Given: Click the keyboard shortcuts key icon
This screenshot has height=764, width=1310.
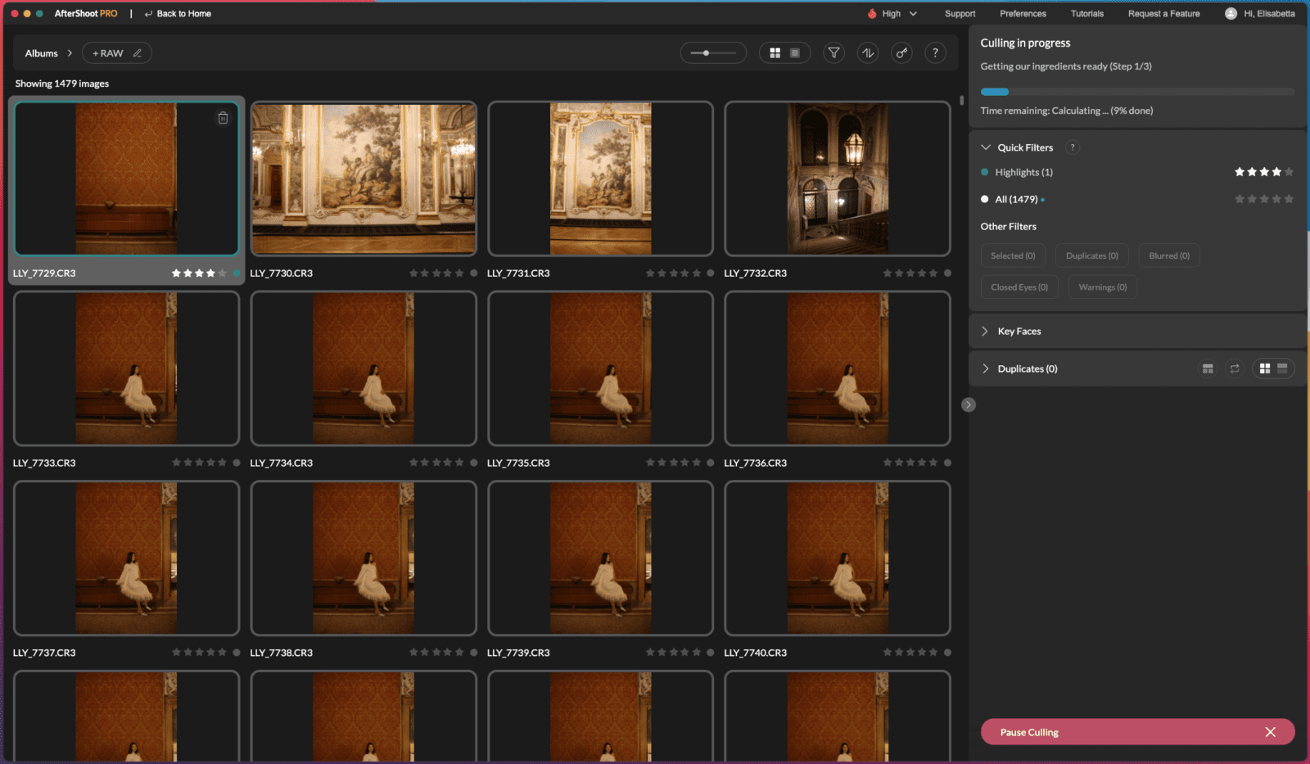Looking at the screenshot, I should tap(901, 52).
